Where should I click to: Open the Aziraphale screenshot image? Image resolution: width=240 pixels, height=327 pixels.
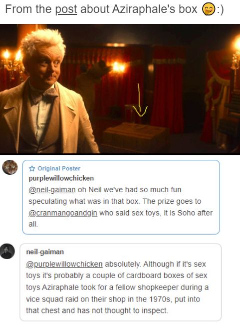click(120, 89)
